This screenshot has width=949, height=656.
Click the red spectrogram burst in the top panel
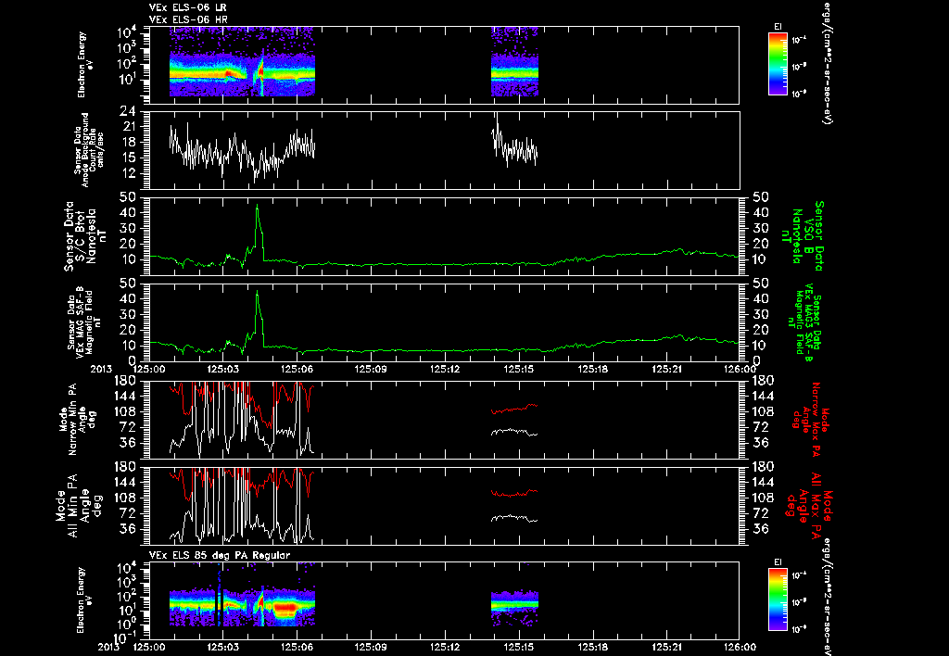pyautogui.click(x=260, y=70)
